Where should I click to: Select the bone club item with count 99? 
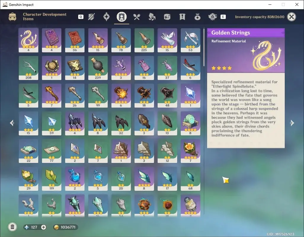click(98, 95)
